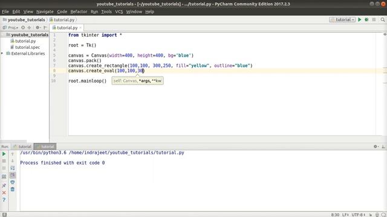Open the View menu

coord(28,11)
